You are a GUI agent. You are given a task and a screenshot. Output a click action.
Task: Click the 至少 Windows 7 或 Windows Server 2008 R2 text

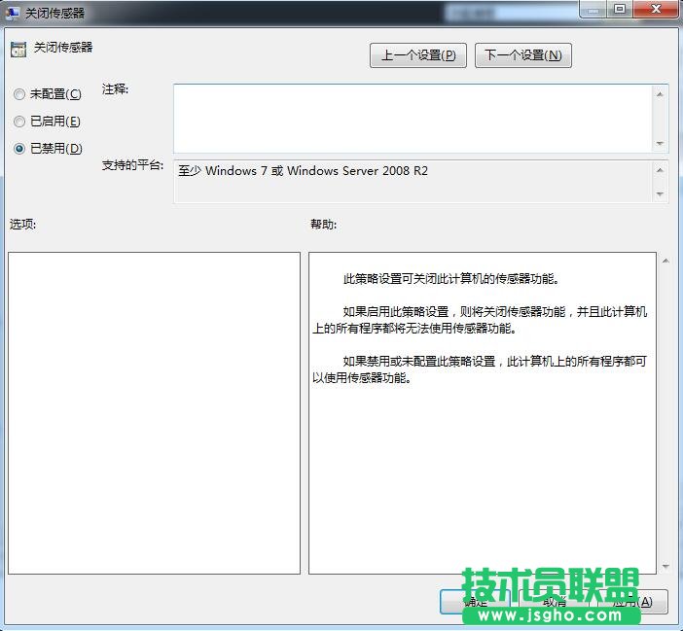pyautogui.click(x=304, y=170)
